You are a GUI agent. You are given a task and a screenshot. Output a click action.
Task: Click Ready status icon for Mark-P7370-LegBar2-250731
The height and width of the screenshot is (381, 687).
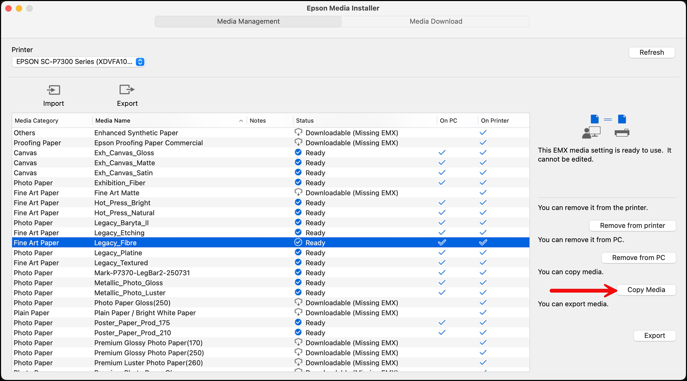pos(298,272)
